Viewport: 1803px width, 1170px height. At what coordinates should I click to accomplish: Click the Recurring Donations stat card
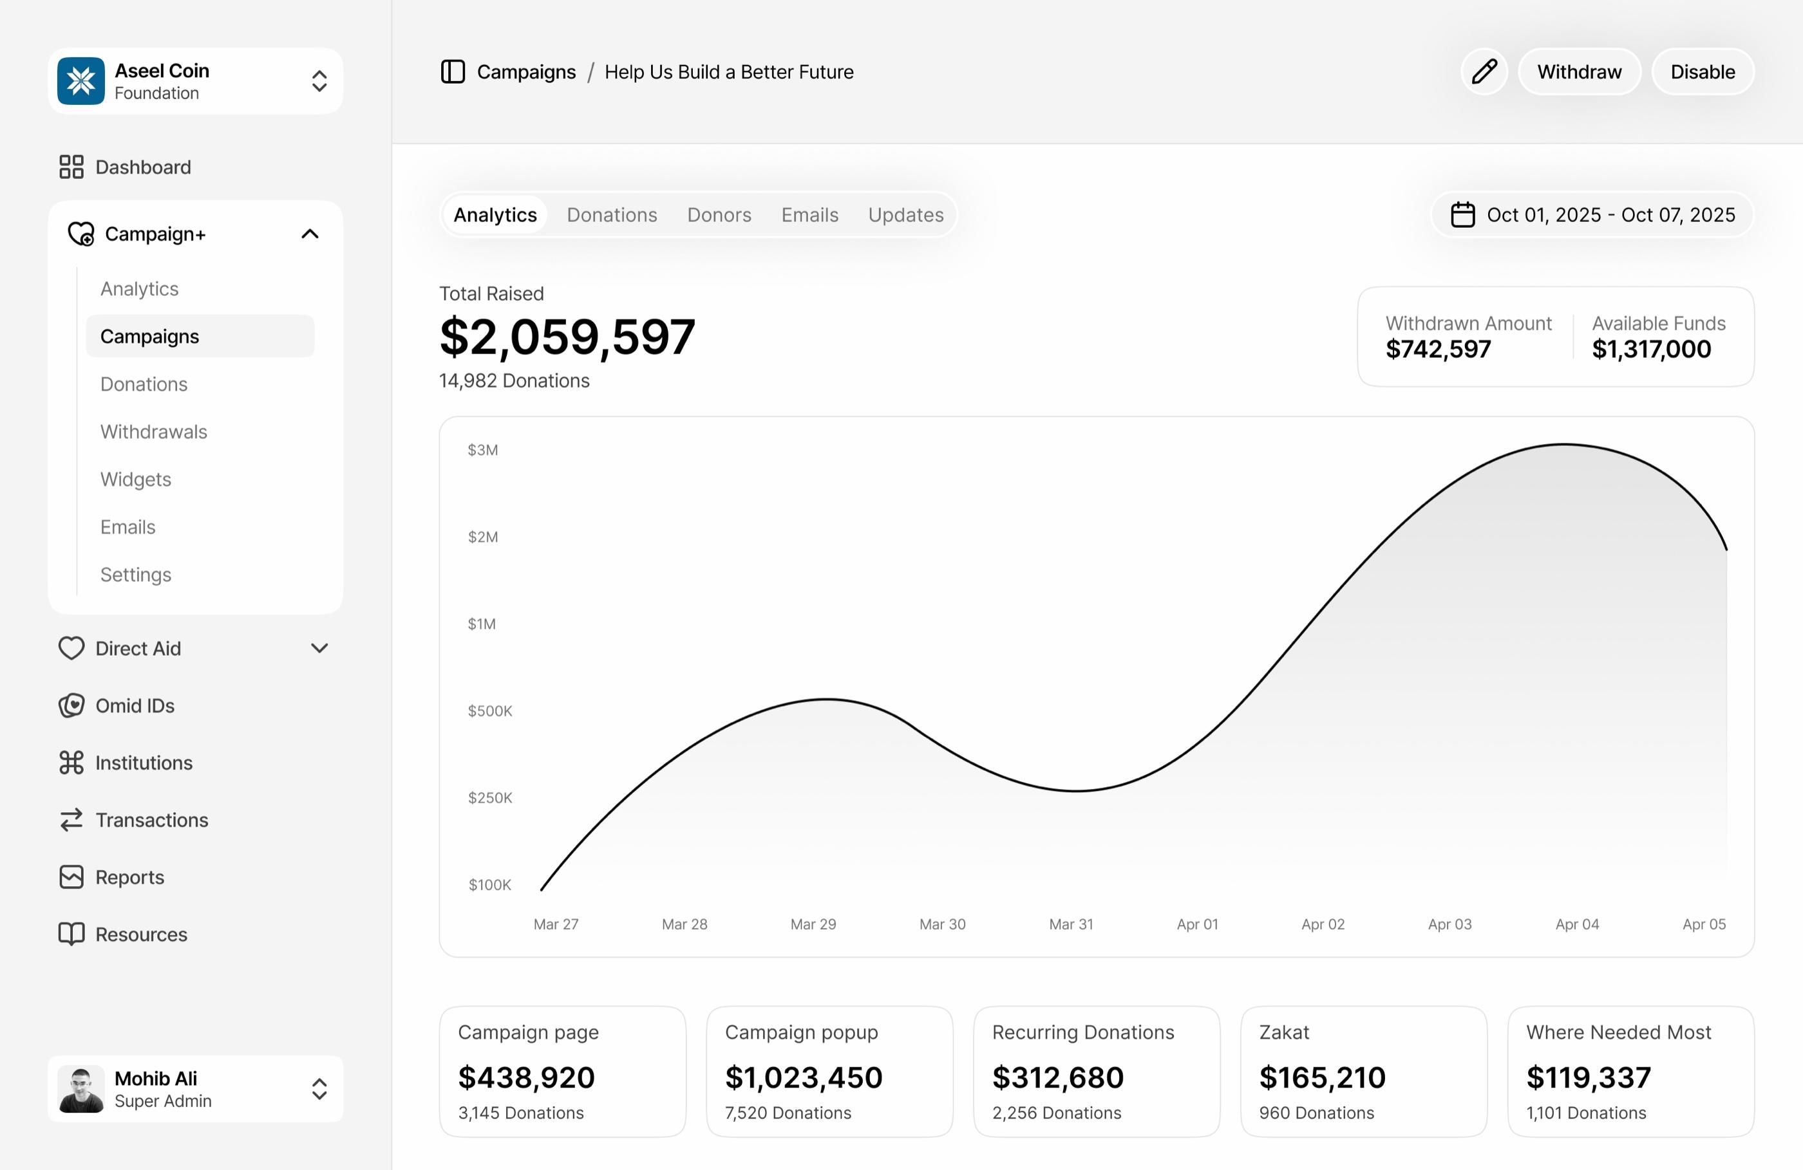click(1097, 1072)
